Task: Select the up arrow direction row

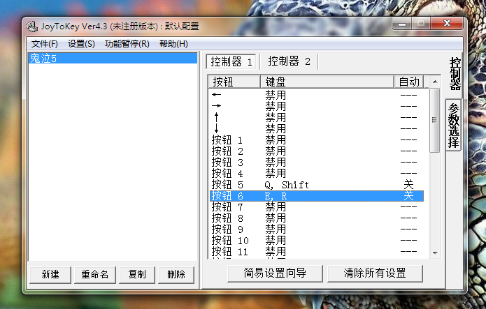Action: 317,117
